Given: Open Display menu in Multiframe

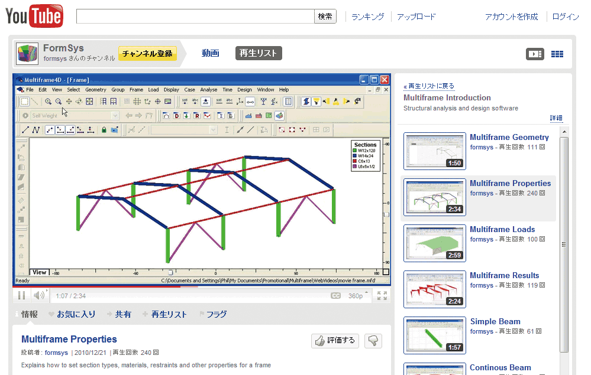Looking at the screenshot, I should tap(171, 90).
